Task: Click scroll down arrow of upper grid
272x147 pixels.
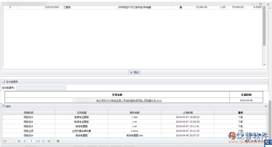Action: tap(264, 64)
